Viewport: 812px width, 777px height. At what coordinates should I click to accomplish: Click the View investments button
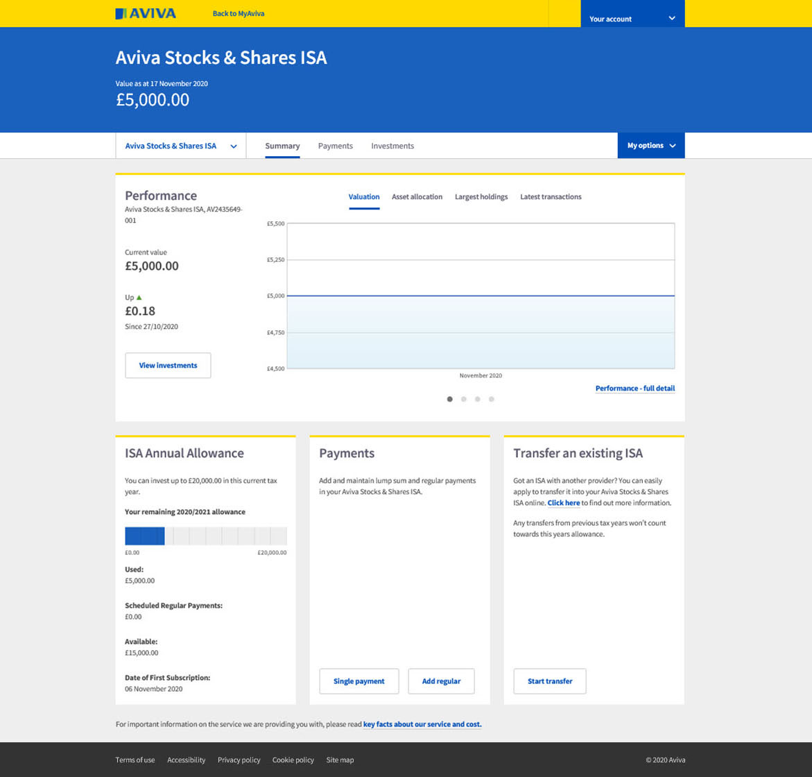[169, 366]
